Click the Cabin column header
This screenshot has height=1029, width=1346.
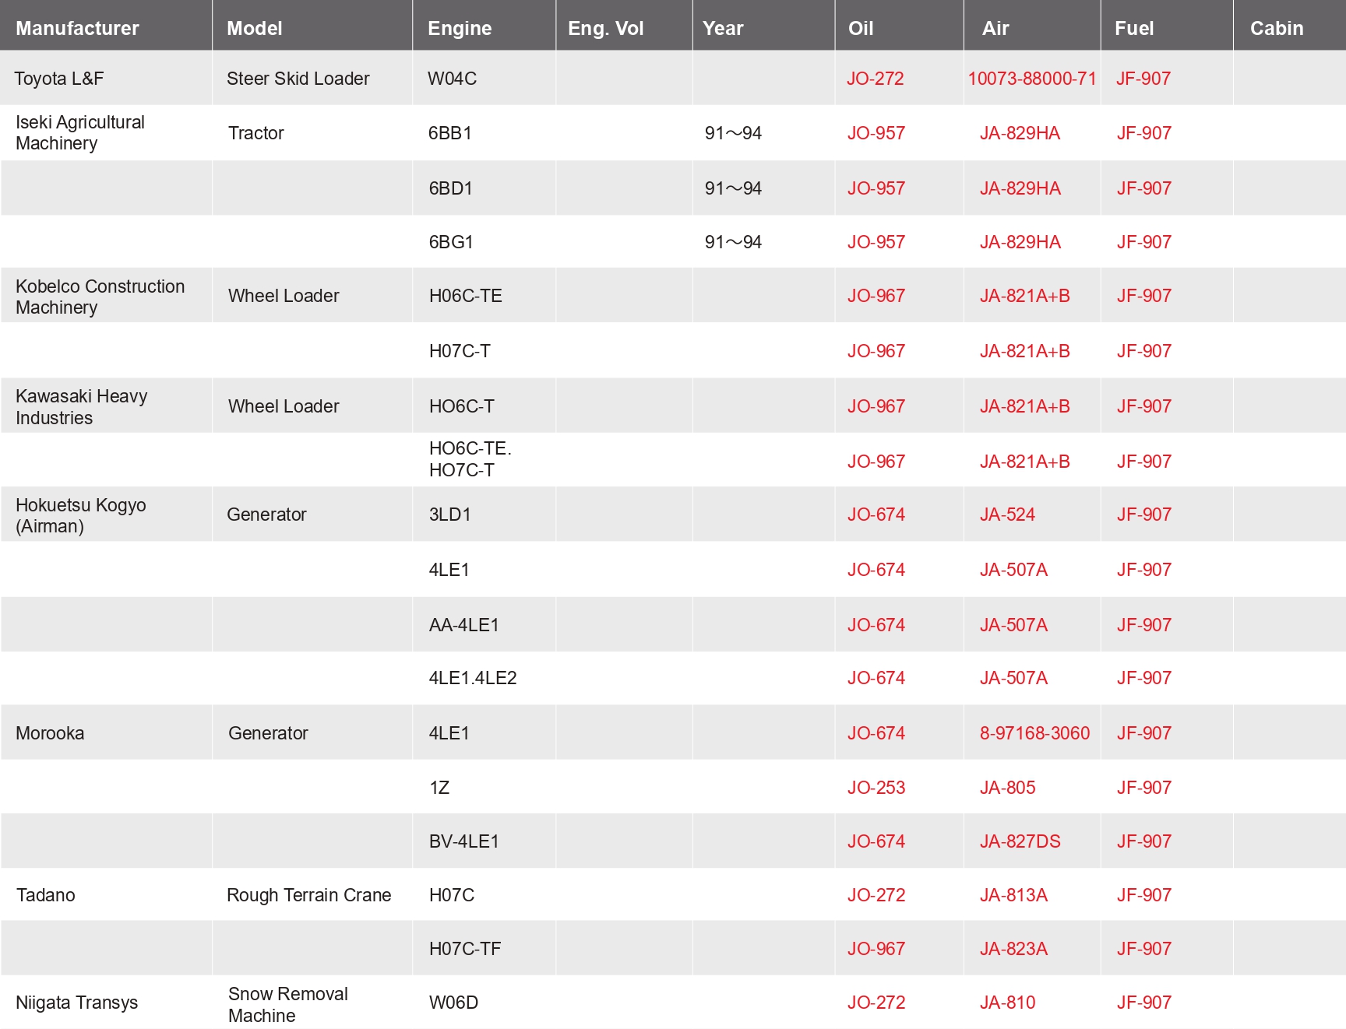pyautogui.click(x=1276, y=29)
